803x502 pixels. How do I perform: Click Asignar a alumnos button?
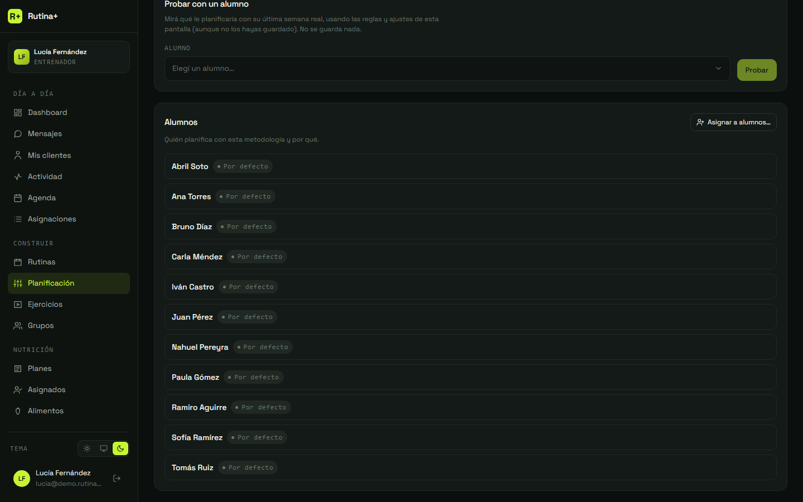733,122
